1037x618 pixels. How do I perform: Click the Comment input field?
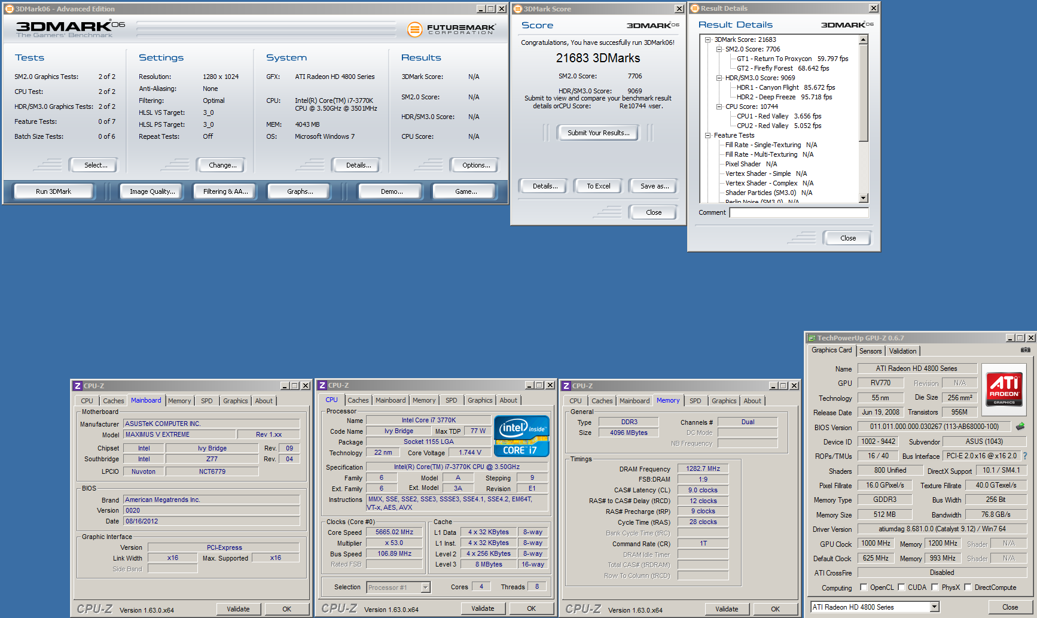799,212
